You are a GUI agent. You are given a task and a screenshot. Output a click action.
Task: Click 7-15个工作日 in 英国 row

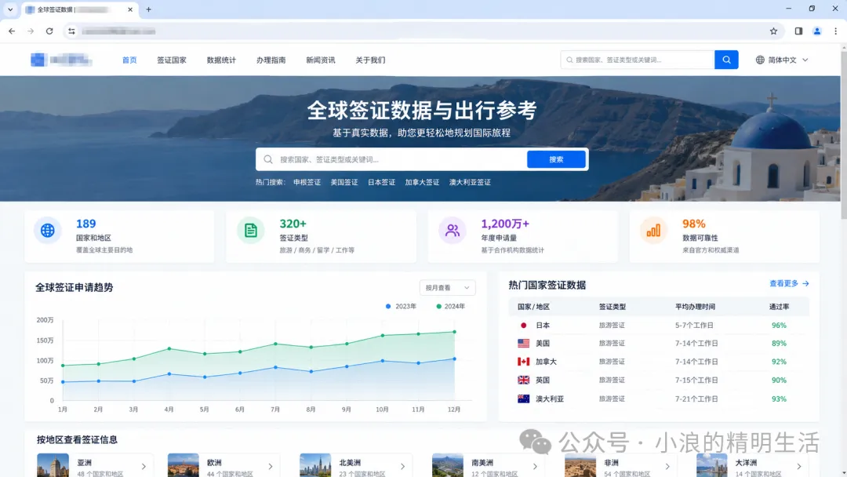(696, 381)
